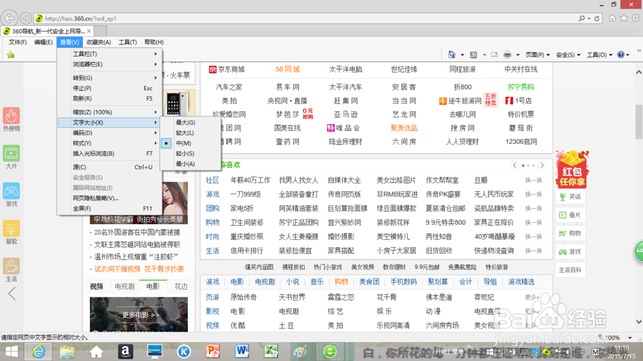Open the Tools gear icon at top right

635,18
